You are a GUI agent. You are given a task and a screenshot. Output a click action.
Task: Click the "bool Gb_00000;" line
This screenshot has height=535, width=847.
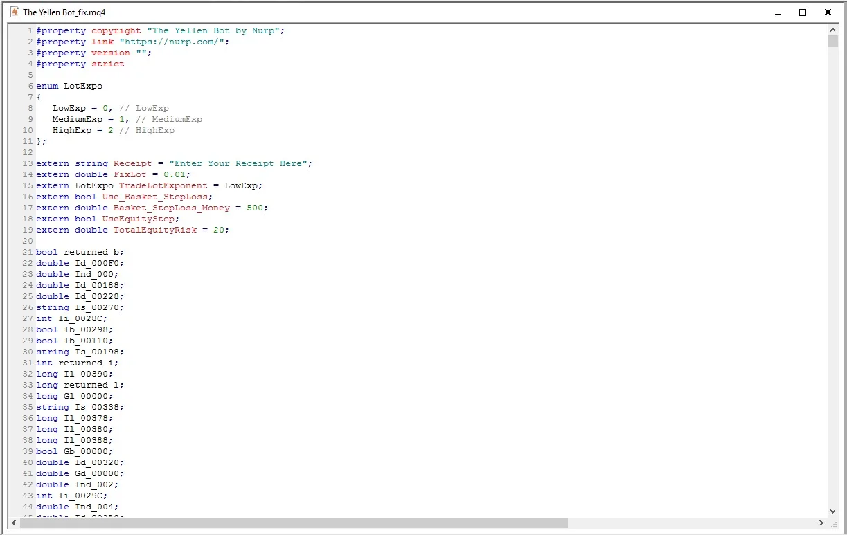(75, 451)
